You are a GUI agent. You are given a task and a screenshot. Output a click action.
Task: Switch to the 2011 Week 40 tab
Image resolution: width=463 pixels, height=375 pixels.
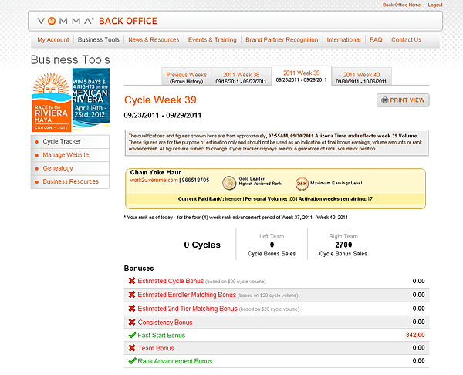pos(361,77)
